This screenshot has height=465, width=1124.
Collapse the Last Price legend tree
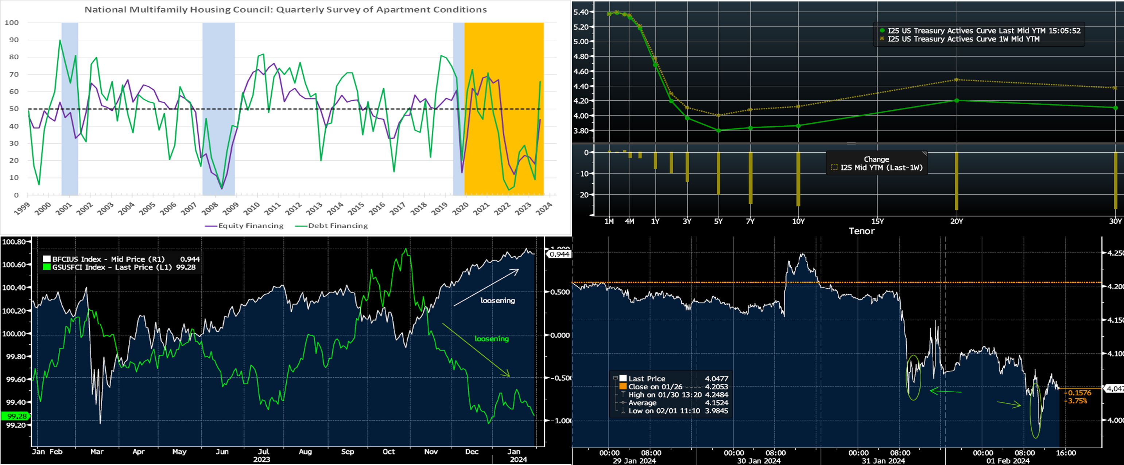click(x=615, y=378)
